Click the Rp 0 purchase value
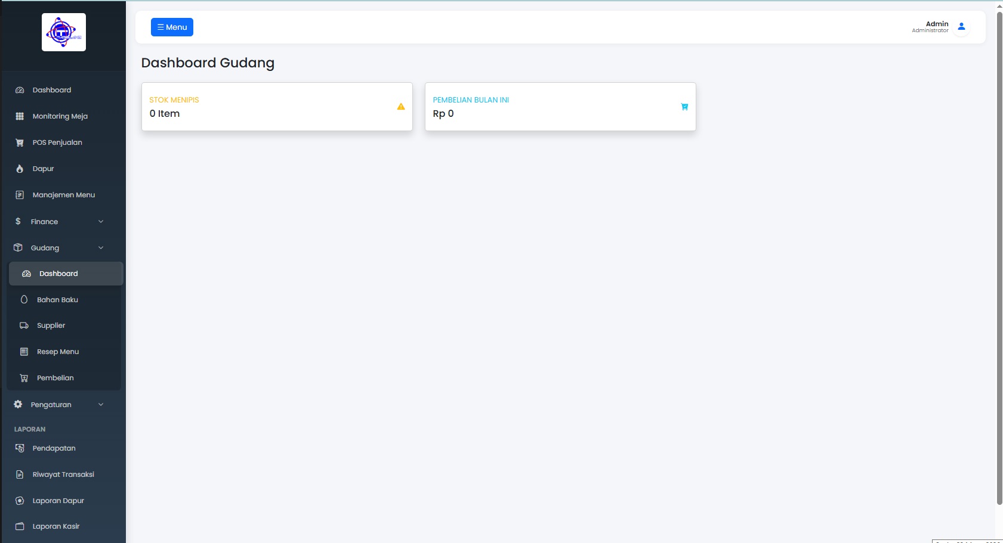 (443, 114)
